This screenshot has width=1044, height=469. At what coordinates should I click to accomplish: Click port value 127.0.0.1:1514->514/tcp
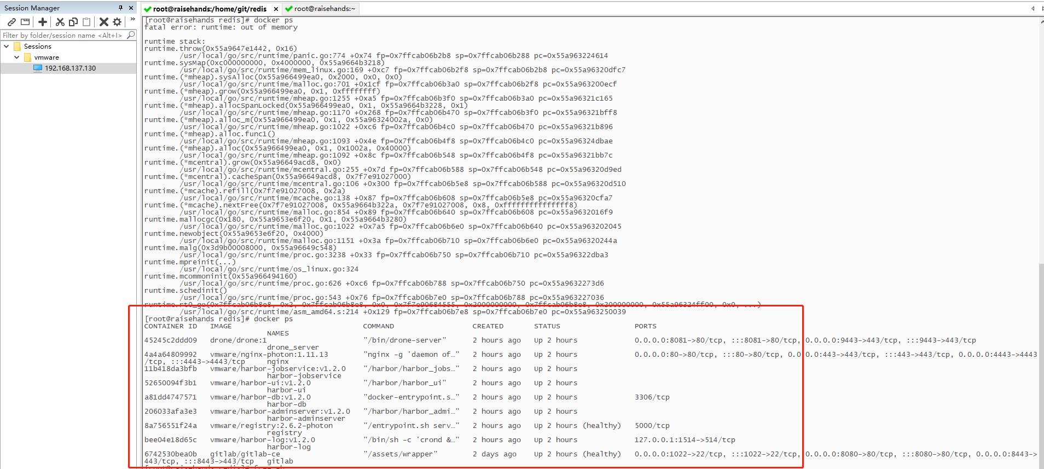click(x=685, y=440)
